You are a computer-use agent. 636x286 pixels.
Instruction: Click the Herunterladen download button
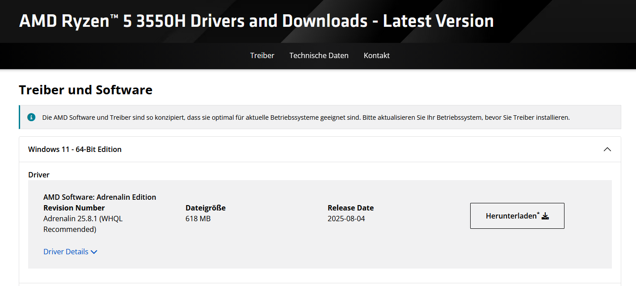click(517, 216)
